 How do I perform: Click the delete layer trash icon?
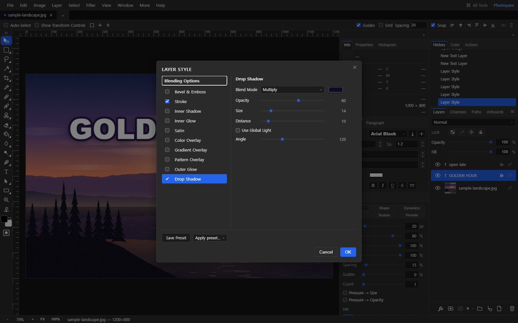(x=512, y=309)
